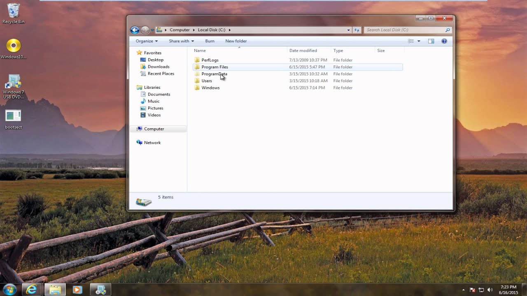Select the ProgramData folder name
The width and height of the screenshot is (527, 296).
(214, 74)
